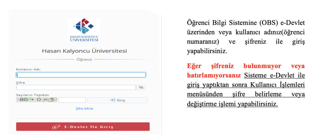This screenshot has height=140, width=326.
Task: Click the "Kullanıcı Adı:" label
Action: [x=29, y=69]
